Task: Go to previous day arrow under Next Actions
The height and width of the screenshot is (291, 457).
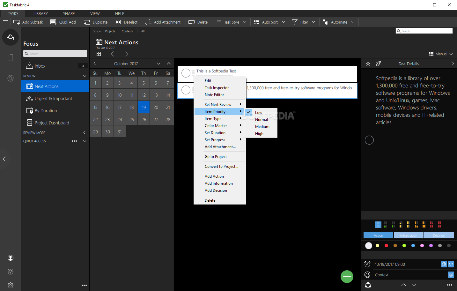Action: [113, 54]
